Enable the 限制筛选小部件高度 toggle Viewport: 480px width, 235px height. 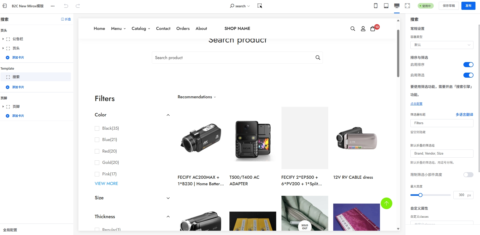tap(468, 175)
